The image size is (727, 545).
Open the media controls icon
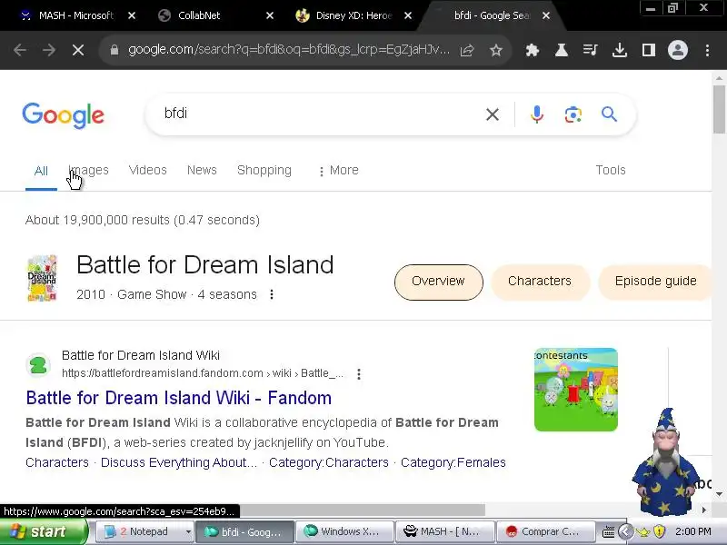(590, 50)
